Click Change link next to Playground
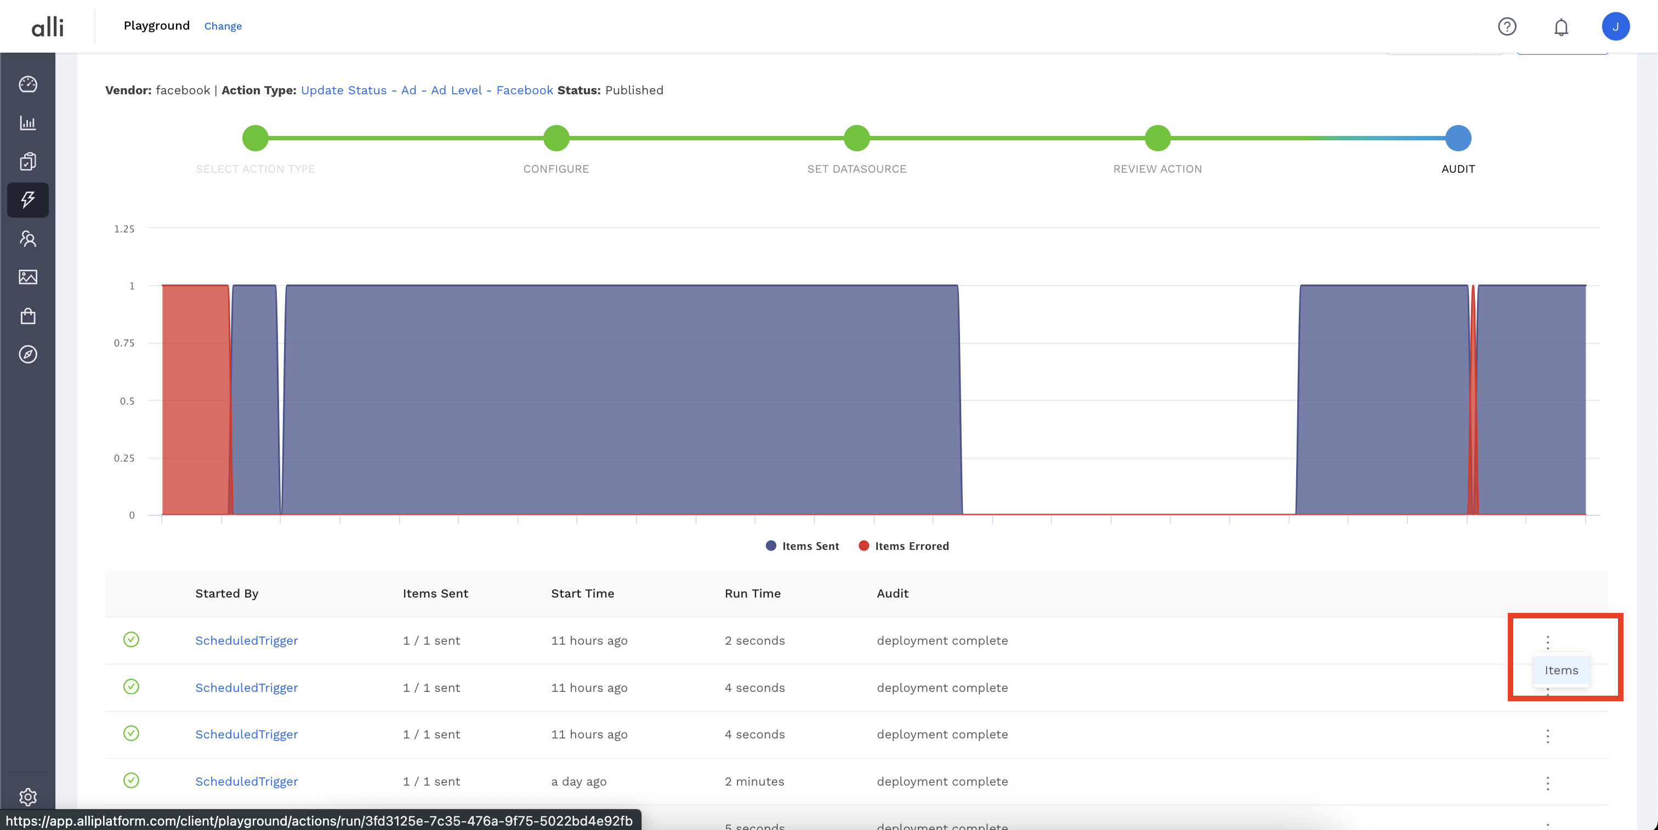The height and width of the screenshot is (830, 1658). click(223, 26)
